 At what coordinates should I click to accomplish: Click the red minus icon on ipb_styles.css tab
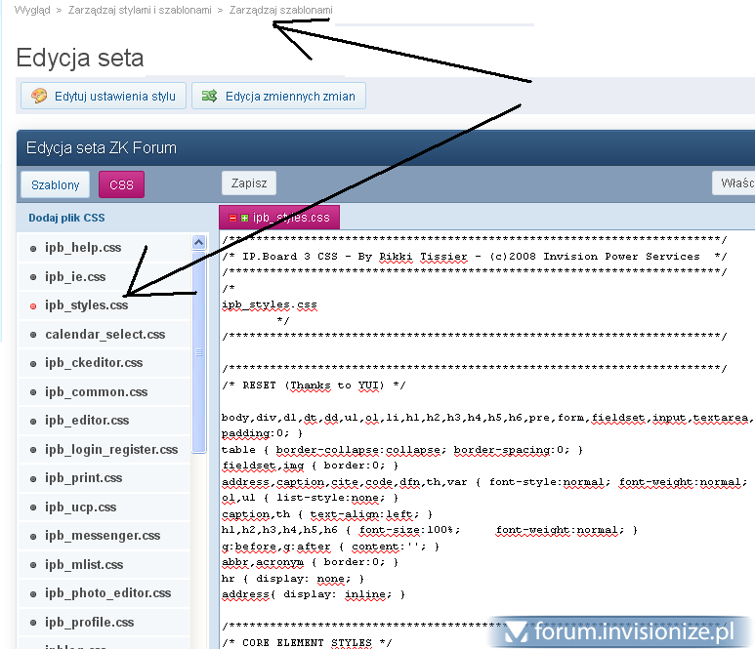click(x=233, y=218)
